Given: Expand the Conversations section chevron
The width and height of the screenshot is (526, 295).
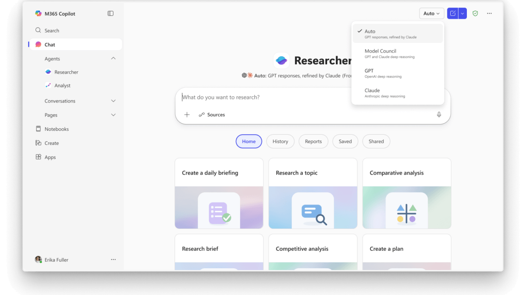Looking at the screenshot, I should 114,101.
